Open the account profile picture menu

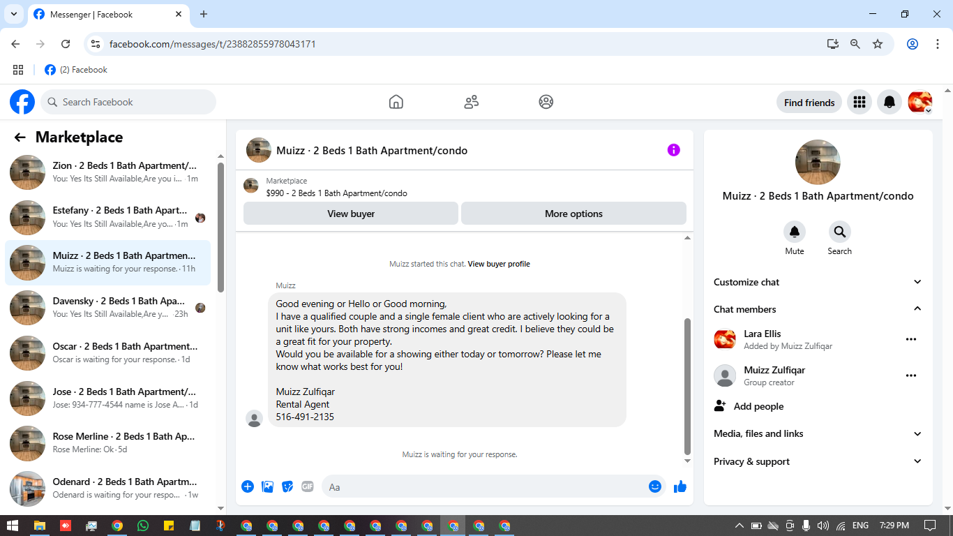point(920,102)
